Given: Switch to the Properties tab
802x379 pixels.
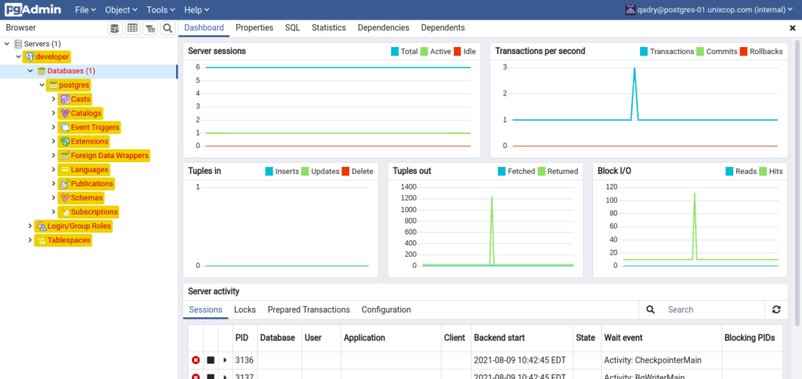Looking at the screenshot, I should tap(255, 27).
